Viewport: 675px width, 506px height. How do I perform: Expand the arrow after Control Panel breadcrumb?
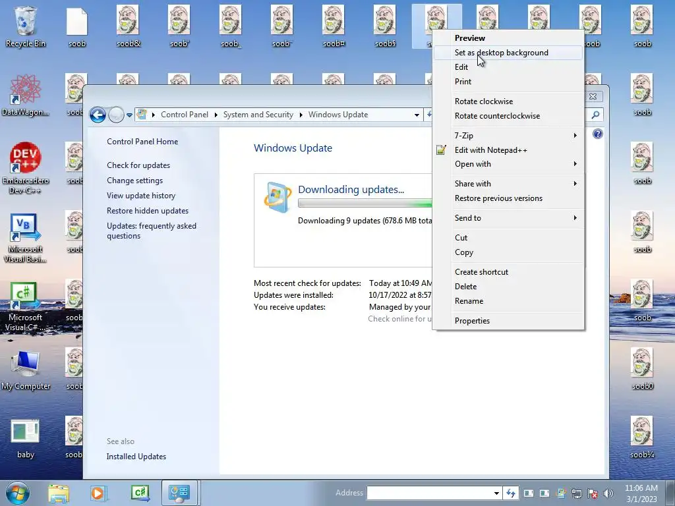(x=216, y=115)
